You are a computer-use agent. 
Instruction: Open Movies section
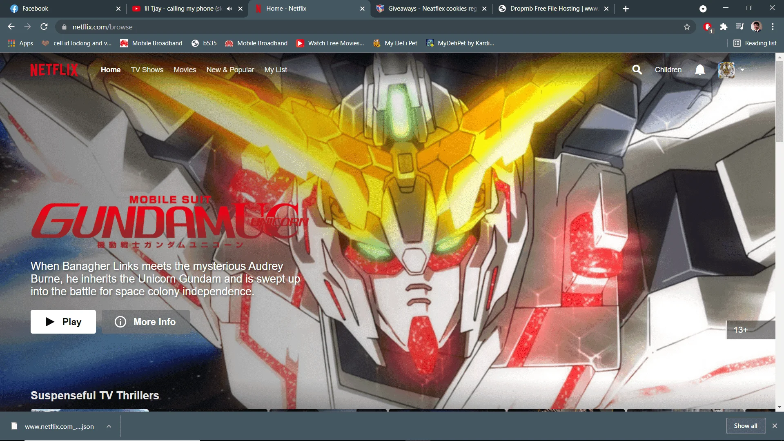click(x=185, y=70)
